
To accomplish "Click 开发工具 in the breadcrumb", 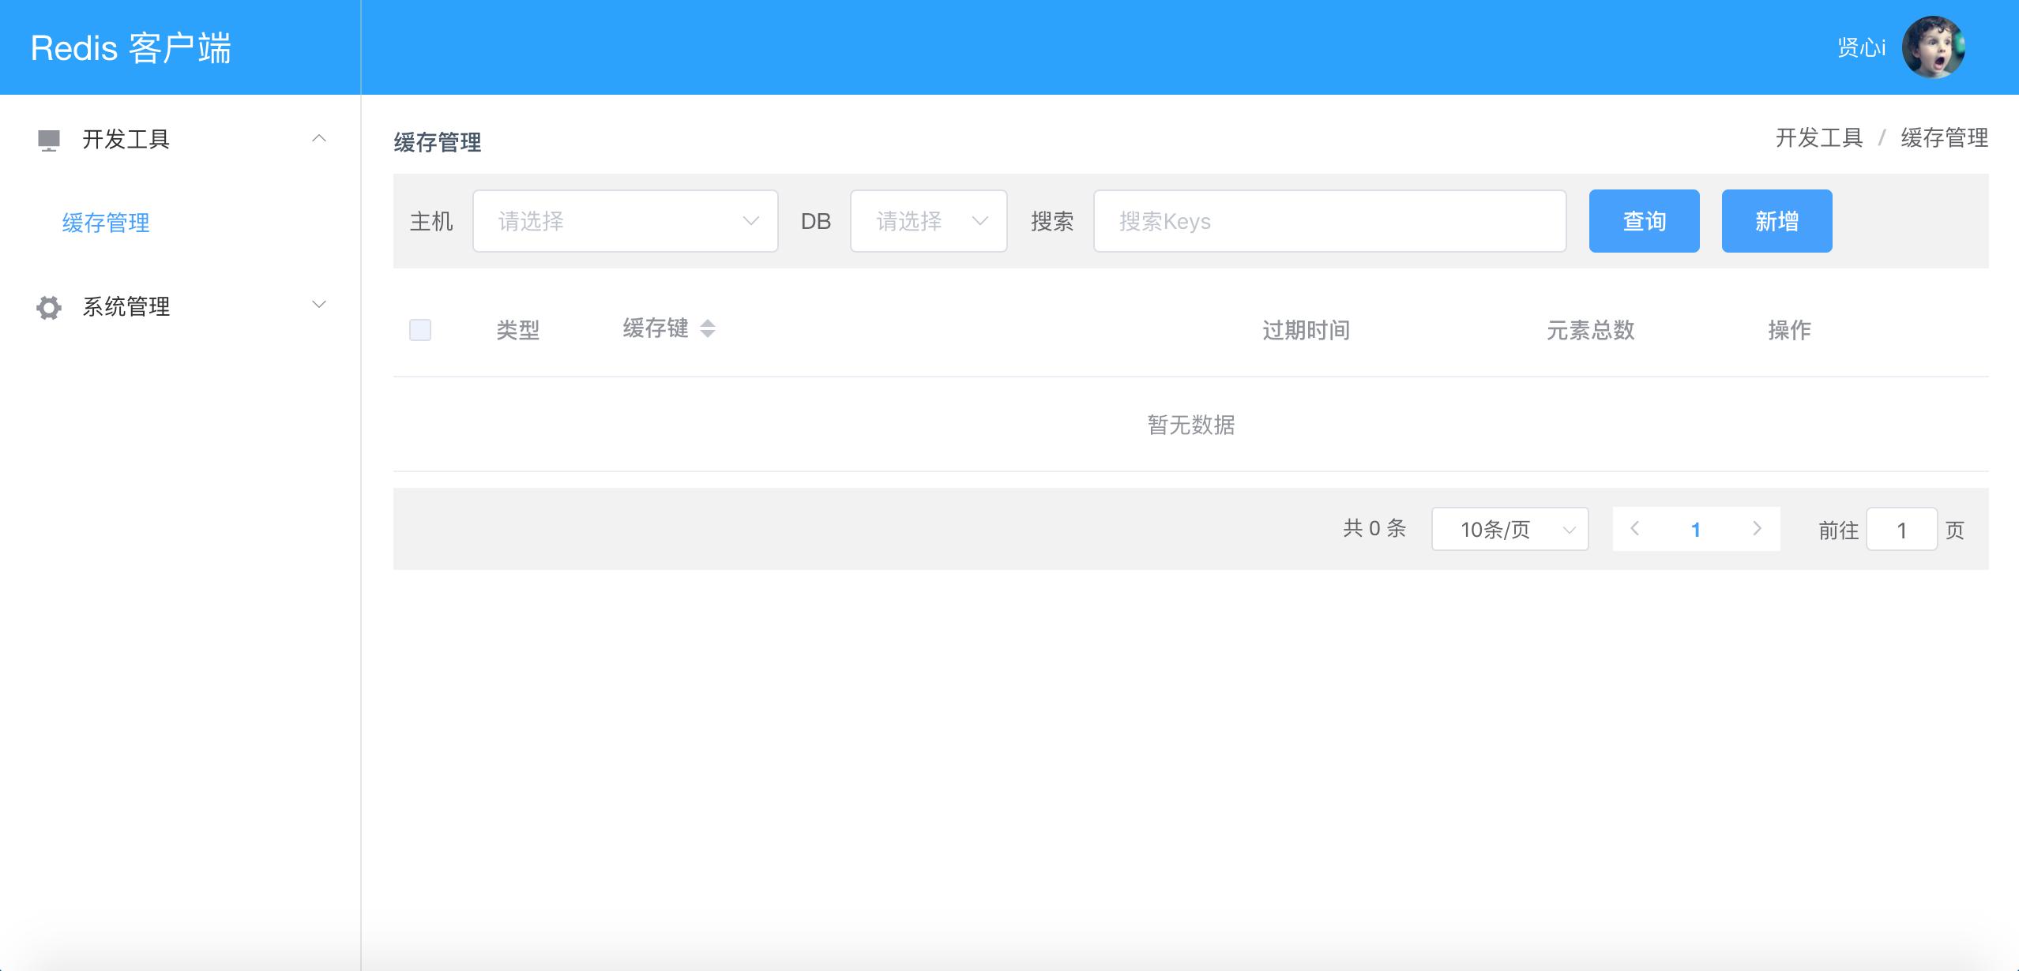I will click(x=1818, y=138).
